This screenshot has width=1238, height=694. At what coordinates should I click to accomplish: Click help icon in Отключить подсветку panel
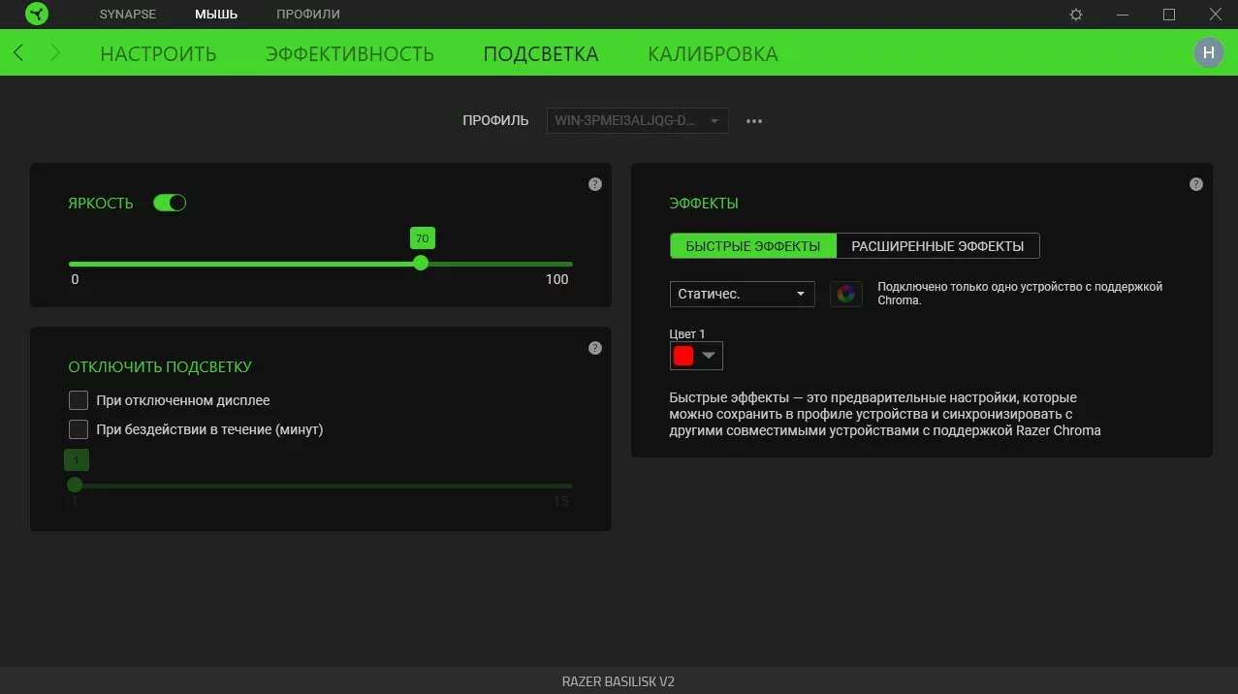click(595, 348)
